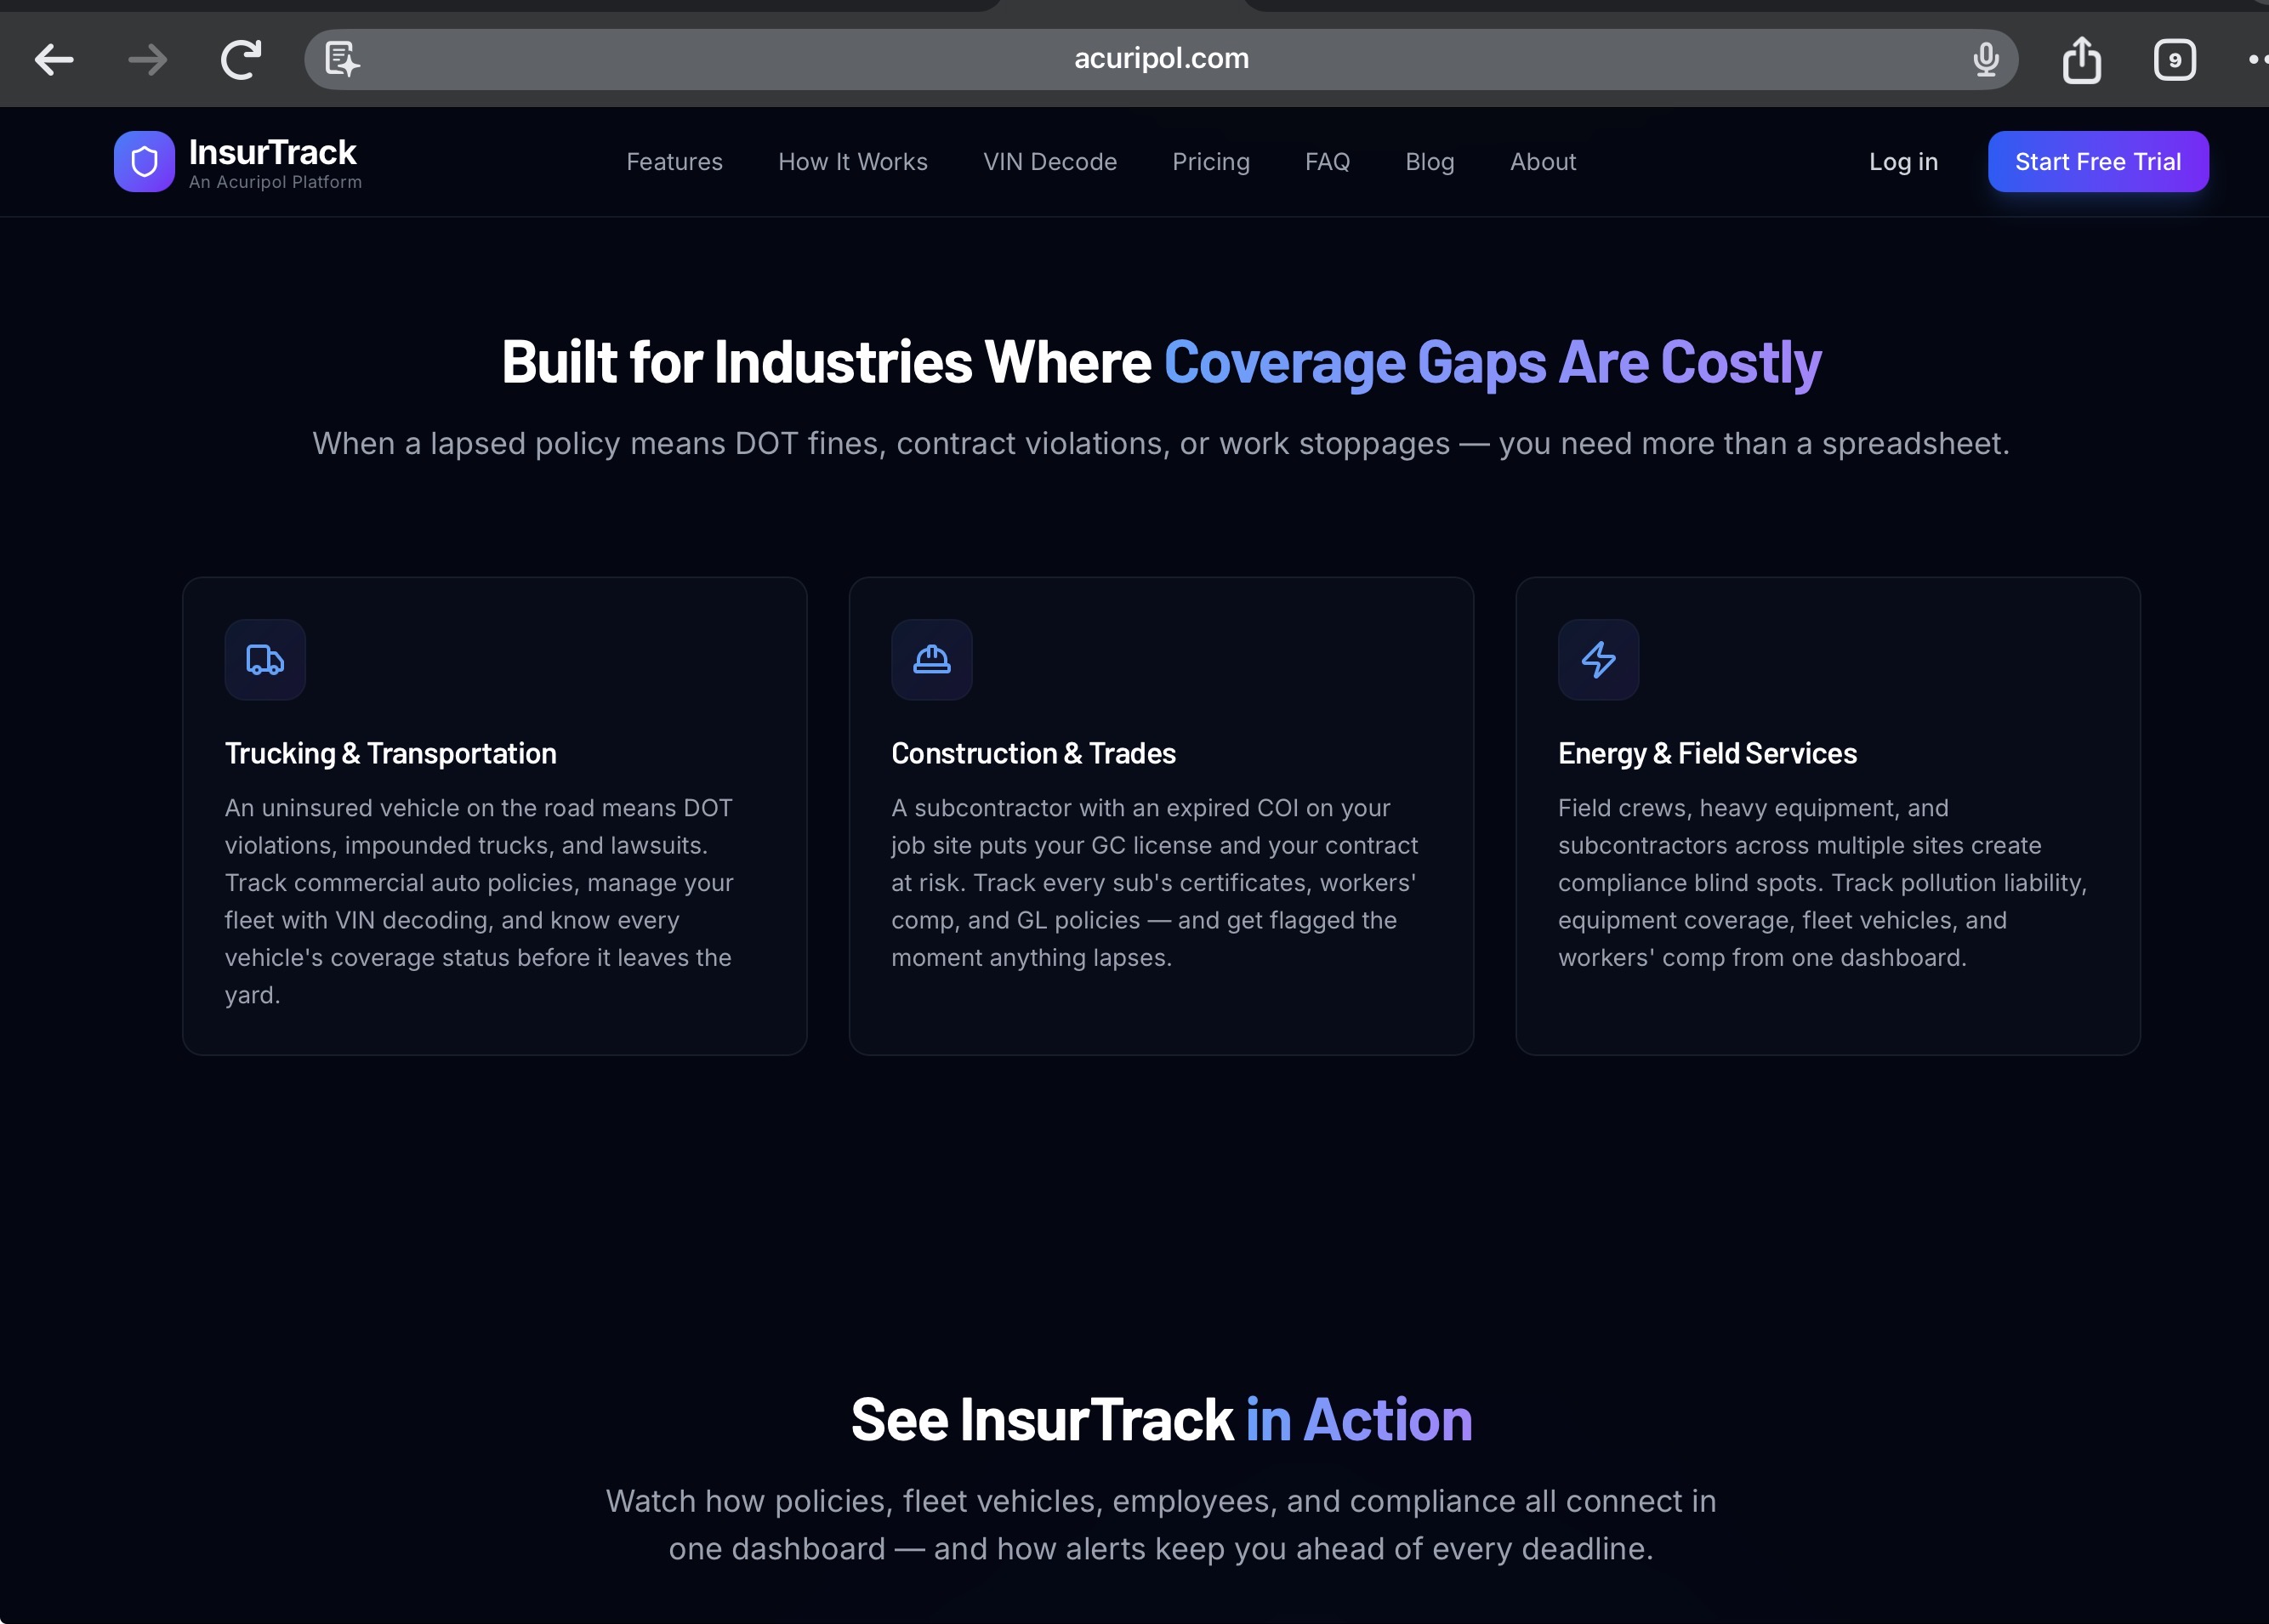Open the share sheet icon
Screen dimensions: 2269x1624
click(2081, 60)
